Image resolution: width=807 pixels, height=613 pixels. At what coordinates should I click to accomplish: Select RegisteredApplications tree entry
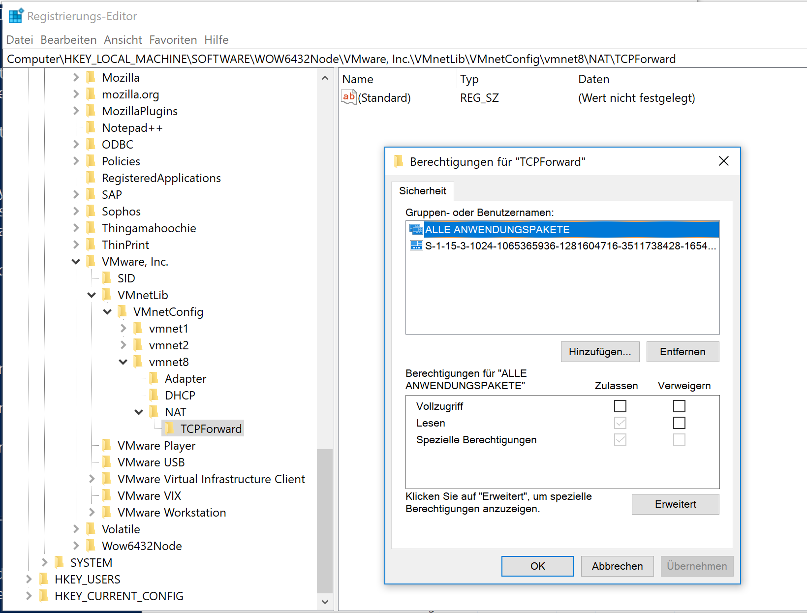click(x=161, y=178)
